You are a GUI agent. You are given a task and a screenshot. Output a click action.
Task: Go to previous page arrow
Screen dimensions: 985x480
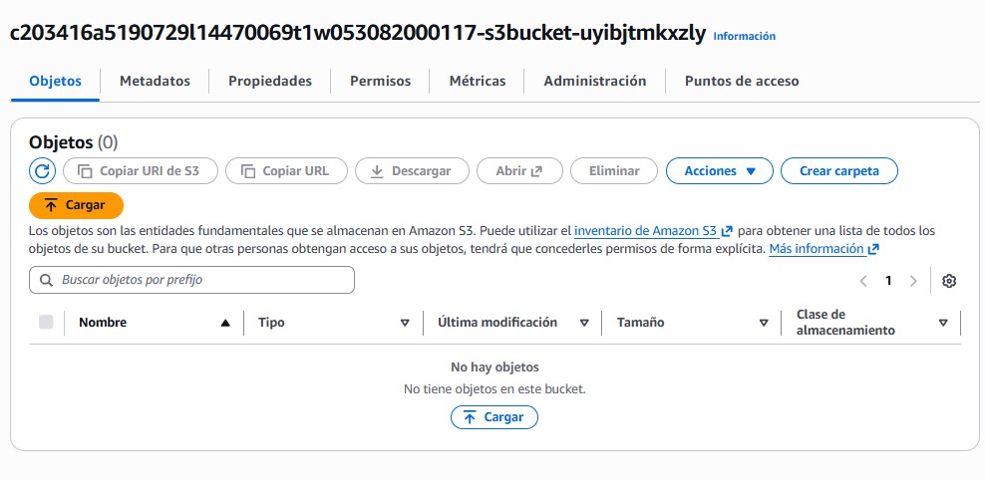tap(863, 281)
